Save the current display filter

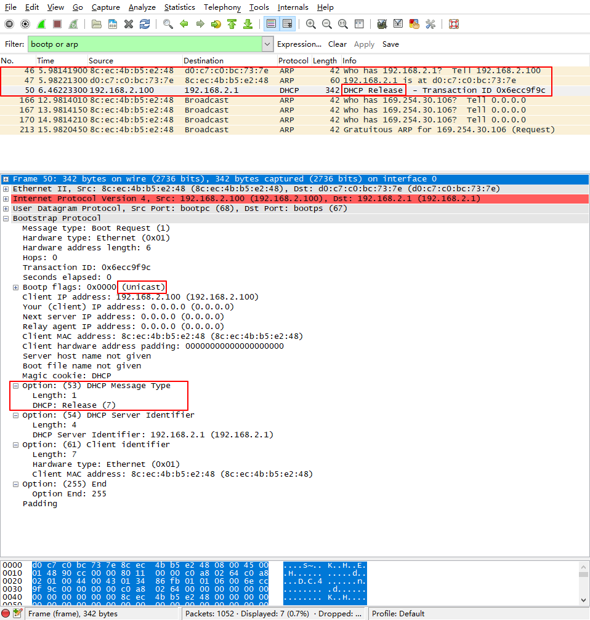pyautogui.click(x=390, y=44)
